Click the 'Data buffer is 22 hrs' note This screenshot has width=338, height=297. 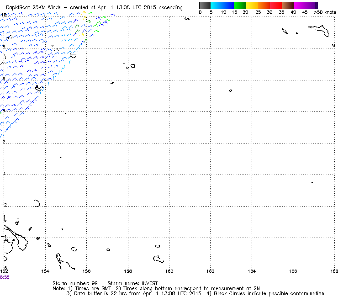100,293
